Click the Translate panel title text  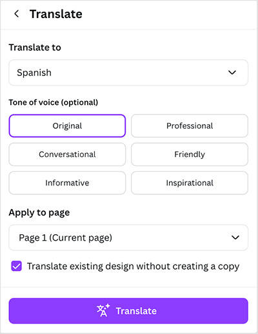[56, 14]
